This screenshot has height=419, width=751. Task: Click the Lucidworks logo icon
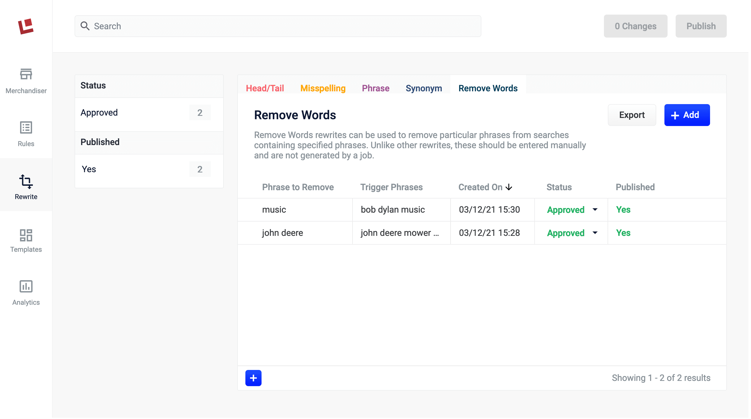26,26
